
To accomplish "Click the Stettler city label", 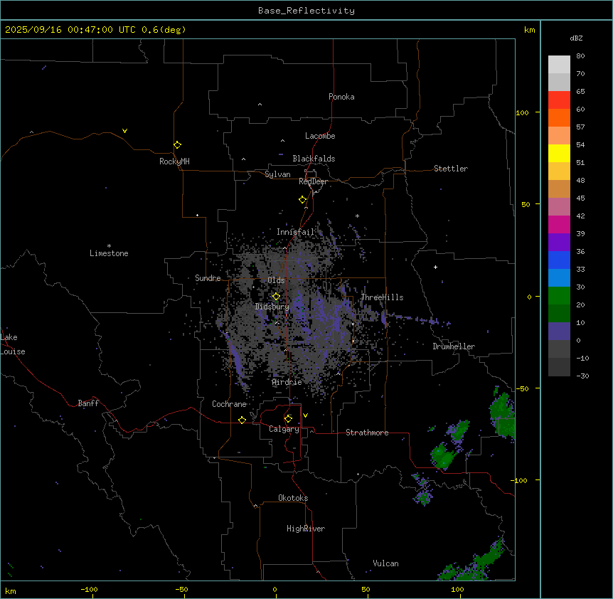I will 451,169.
